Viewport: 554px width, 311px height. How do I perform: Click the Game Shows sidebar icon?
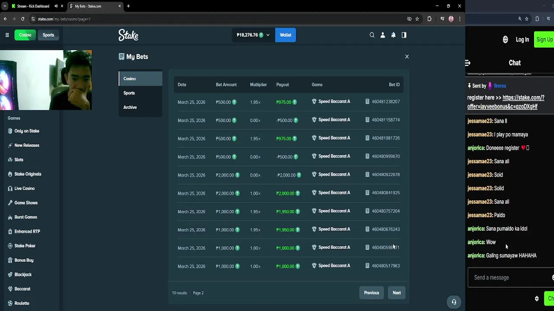[10, 203]
